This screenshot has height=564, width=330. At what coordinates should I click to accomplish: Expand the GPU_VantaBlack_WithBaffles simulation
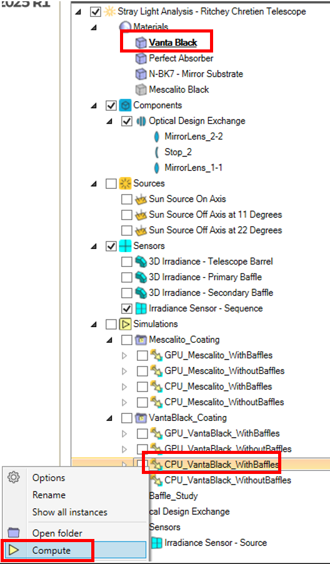tap(125, 434)
